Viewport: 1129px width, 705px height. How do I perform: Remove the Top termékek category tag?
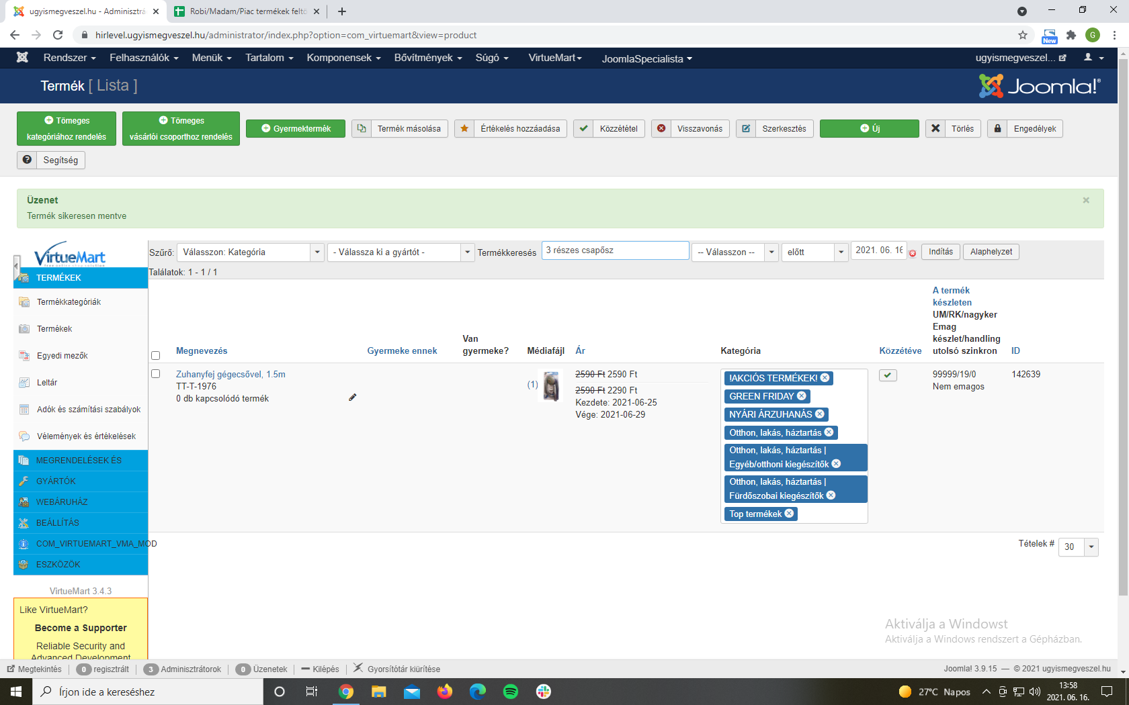click(x=790, y=514)
